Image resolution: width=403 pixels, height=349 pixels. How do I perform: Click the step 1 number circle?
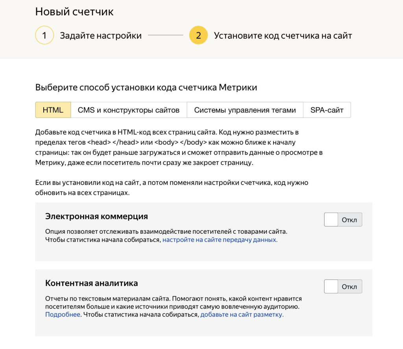pyautogui.click(x=44, y=35)
